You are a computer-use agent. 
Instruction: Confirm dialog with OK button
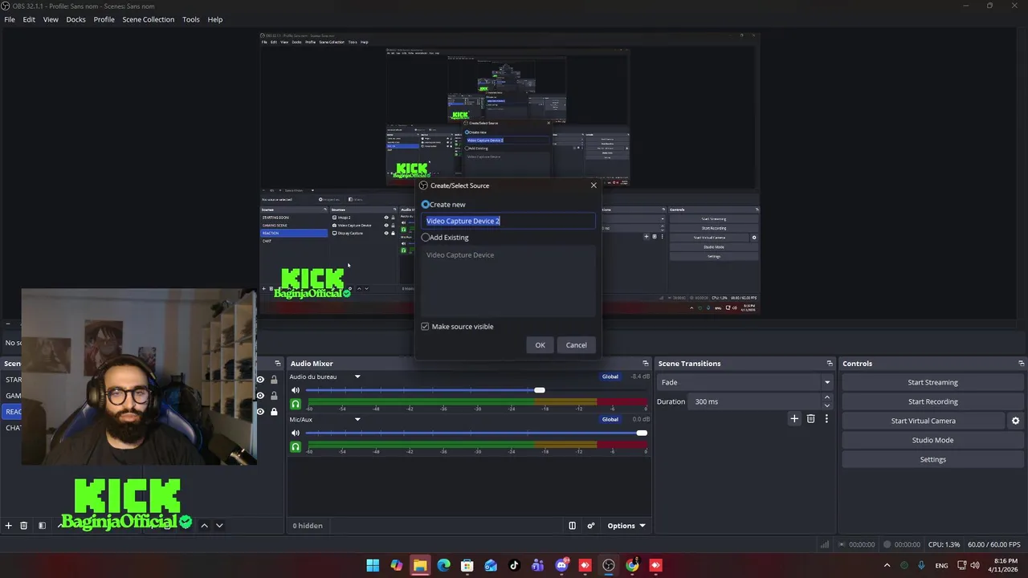[540, 345]
